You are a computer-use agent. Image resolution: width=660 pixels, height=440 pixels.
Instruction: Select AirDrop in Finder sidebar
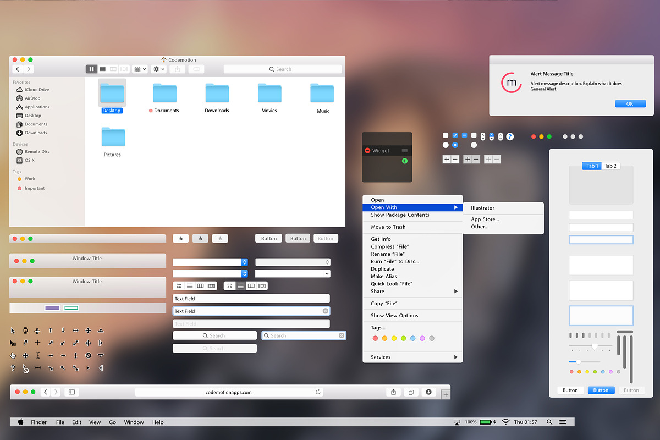[x=29, y=98]
